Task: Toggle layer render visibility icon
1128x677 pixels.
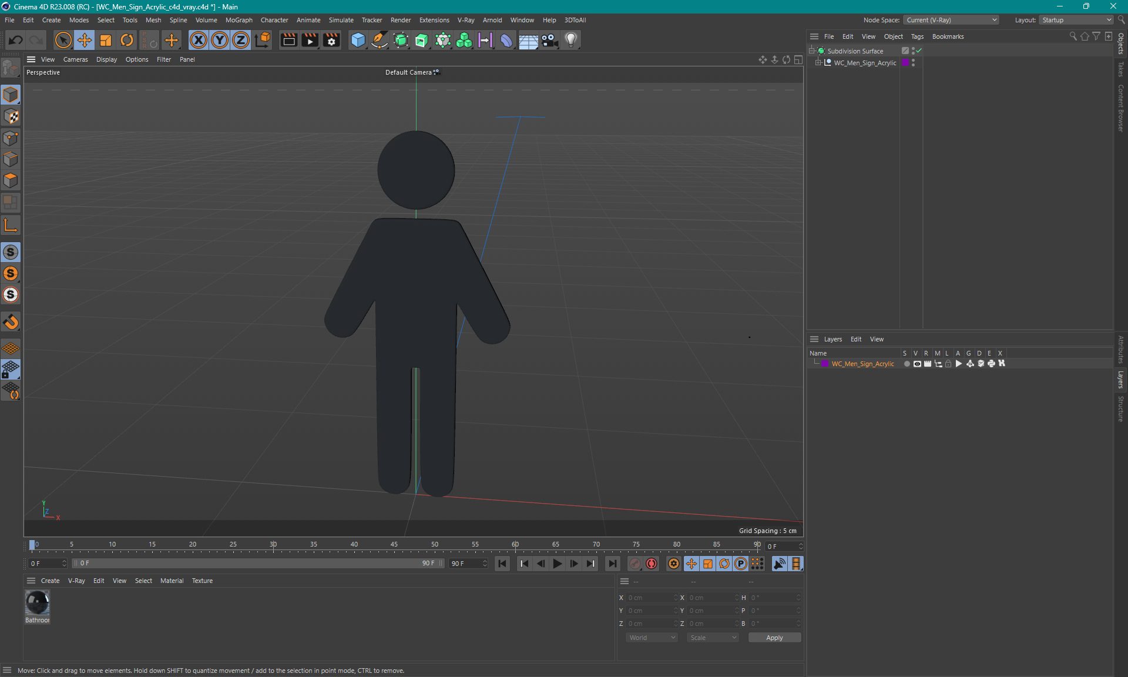Action: 928,364
